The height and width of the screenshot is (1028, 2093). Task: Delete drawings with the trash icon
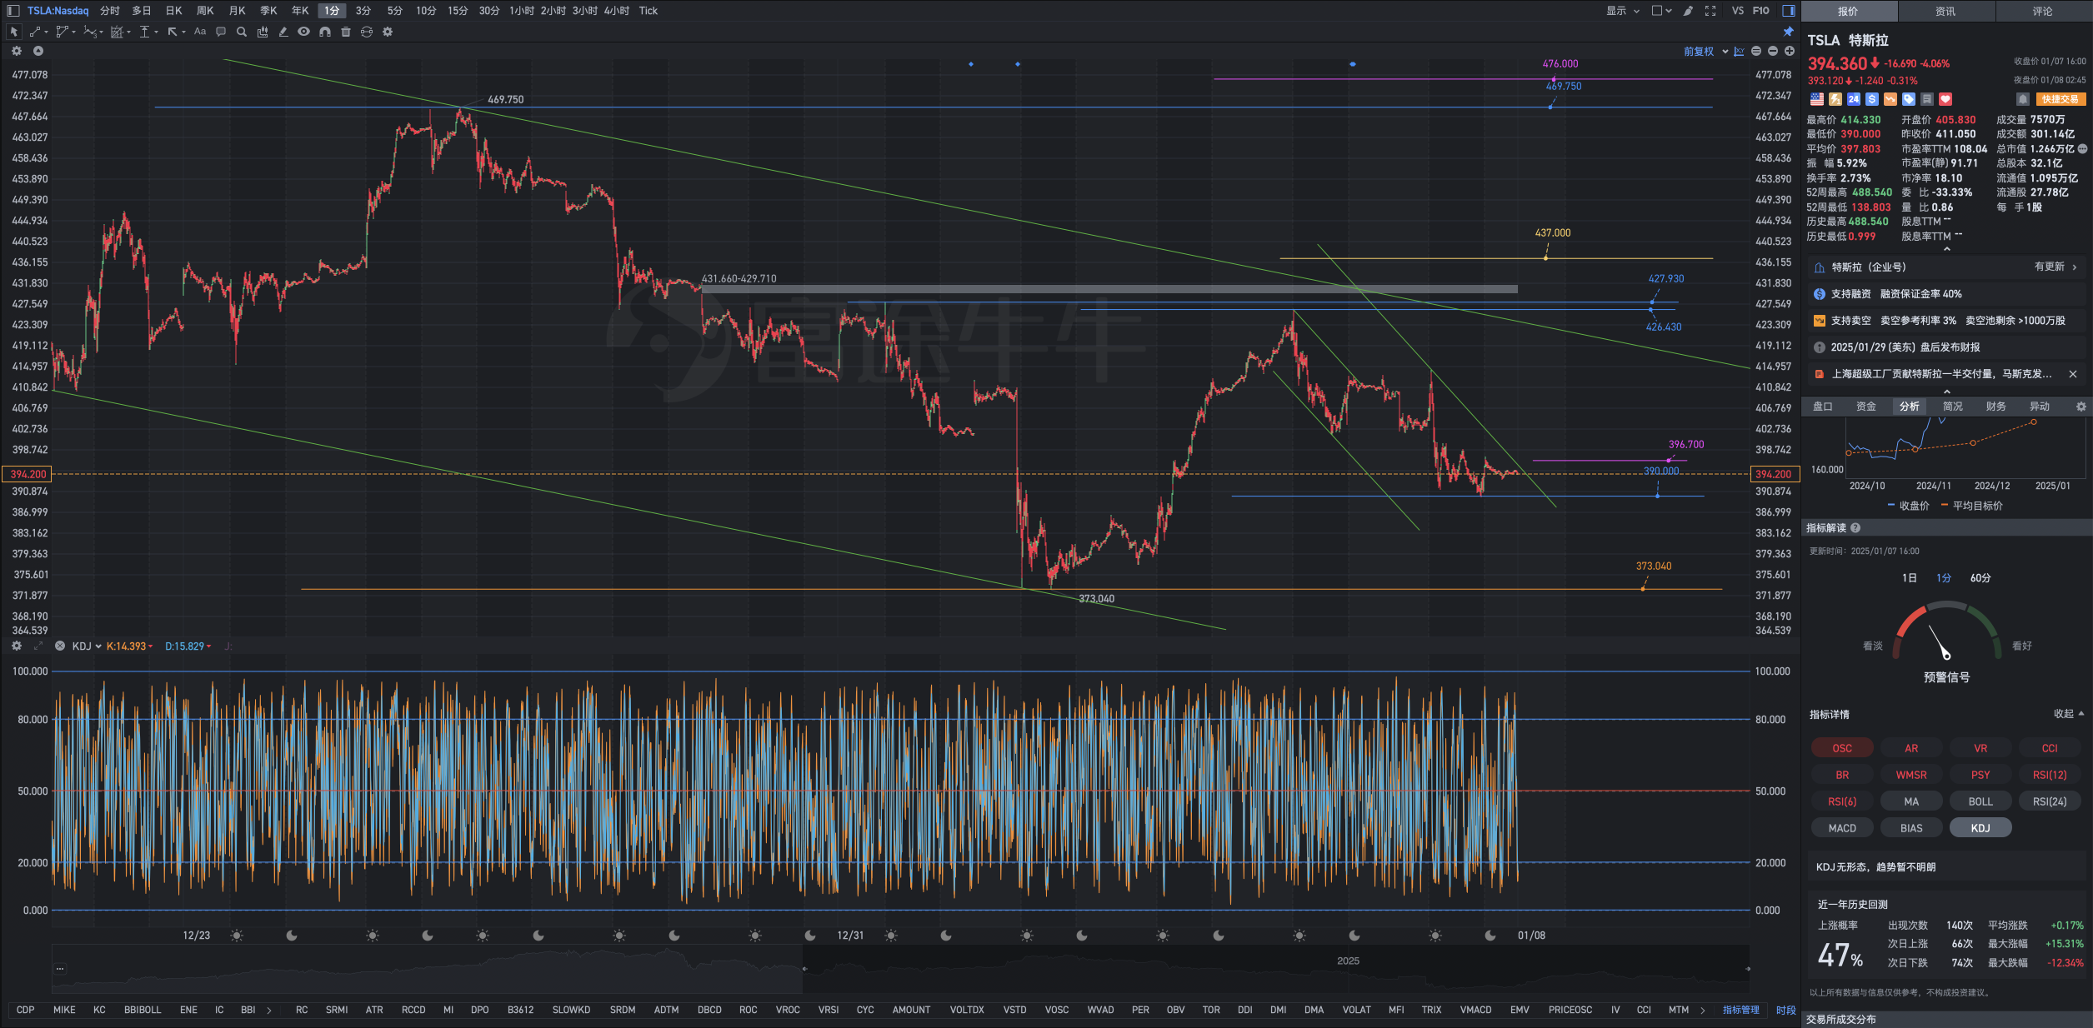point(346,32)
